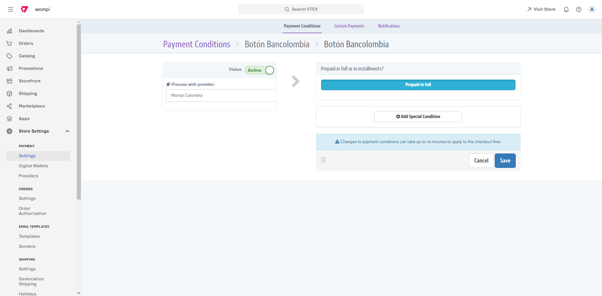
Task: Click Add Special Condition button
Action: [418, 117]
